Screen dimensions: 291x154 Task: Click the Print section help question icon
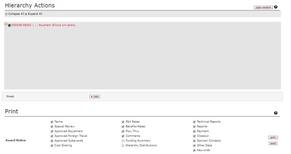pos(276,113)
